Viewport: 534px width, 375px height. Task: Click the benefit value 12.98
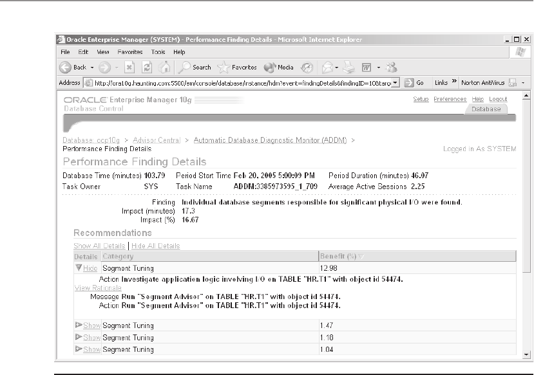329,268
